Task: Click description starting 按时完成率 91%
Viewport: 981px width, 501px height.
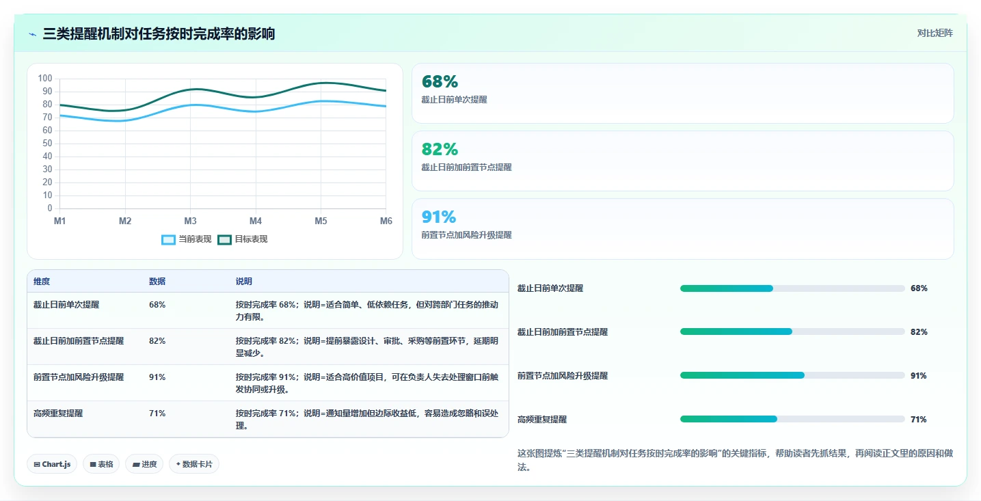Action: pos(367,383)
